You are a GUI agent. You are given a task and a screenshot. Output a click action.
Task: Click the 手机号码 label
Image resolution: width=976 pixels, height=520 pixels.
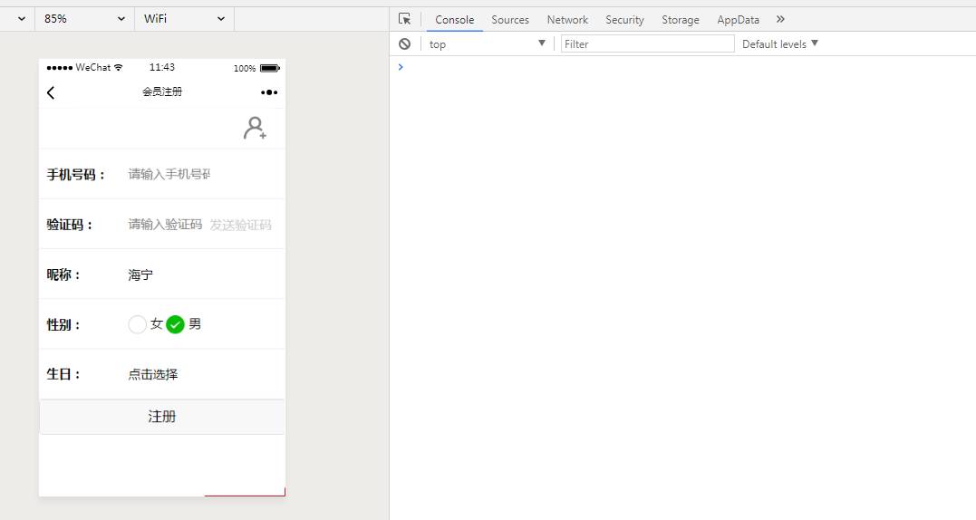point(76,175)
